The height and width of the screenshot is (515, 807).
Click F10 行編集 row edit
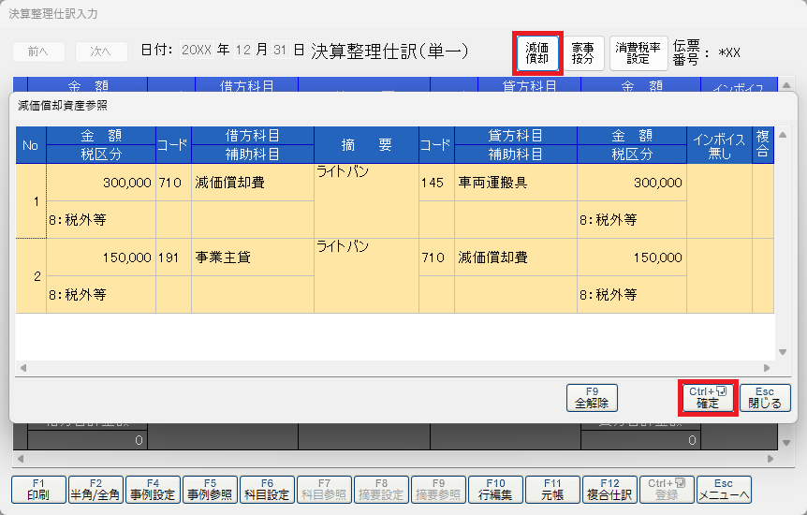(x=495, y=489)
